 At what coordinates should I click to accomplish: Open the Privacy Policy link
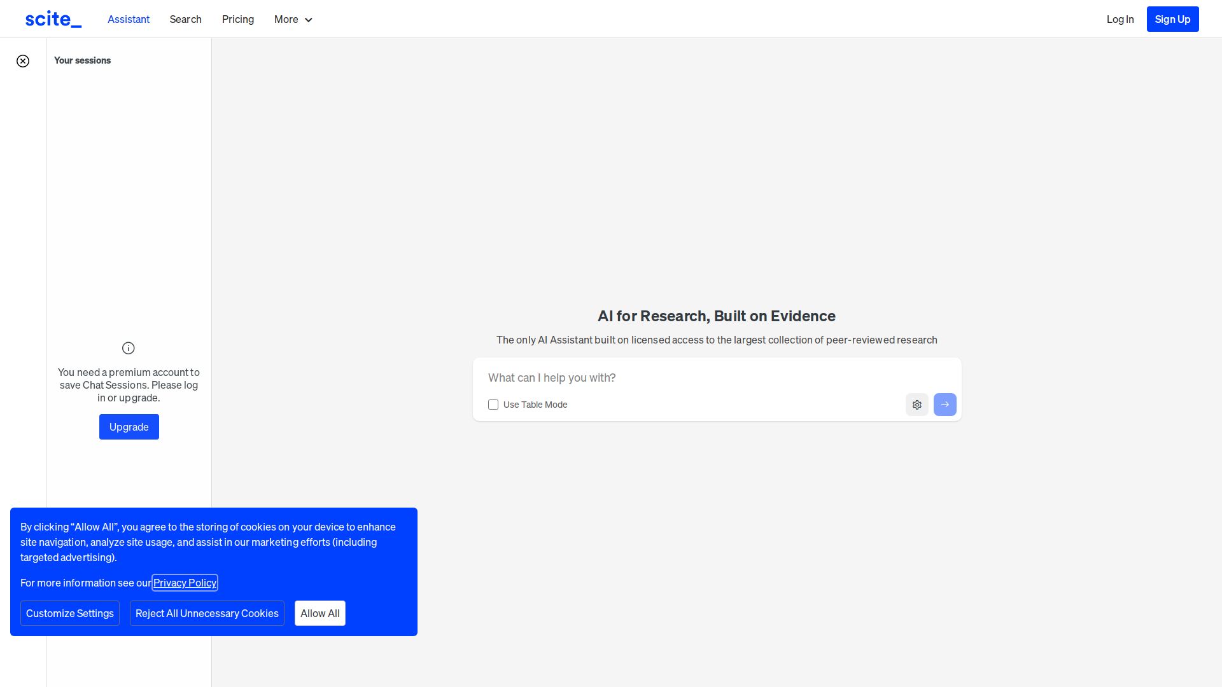[x=185, y=583]
